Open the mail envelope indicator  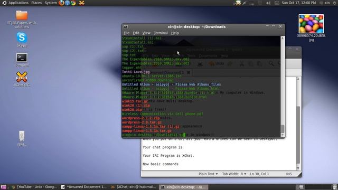pos(277,3)
